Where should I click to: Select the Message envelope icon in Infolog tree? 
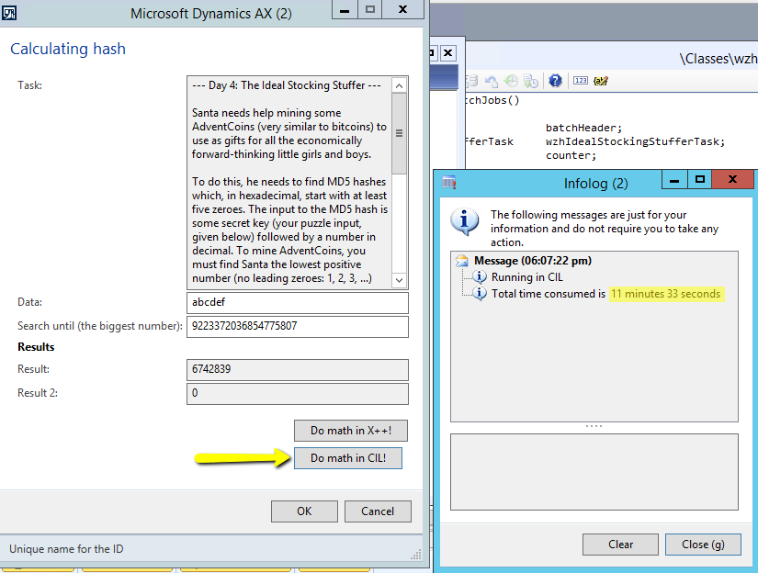click(462, 261)
